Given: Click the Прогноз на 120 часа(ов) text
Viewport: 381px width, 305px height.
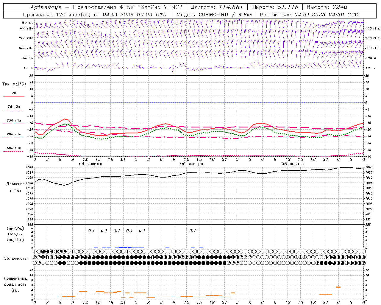Looking at the screenshot, I should tap(57, 15).
